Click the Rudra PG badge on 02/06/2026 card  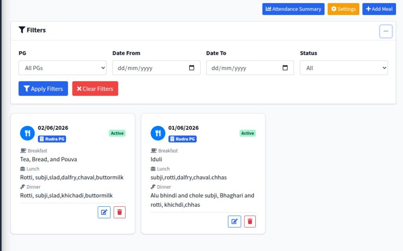click(x=52, y=139)
